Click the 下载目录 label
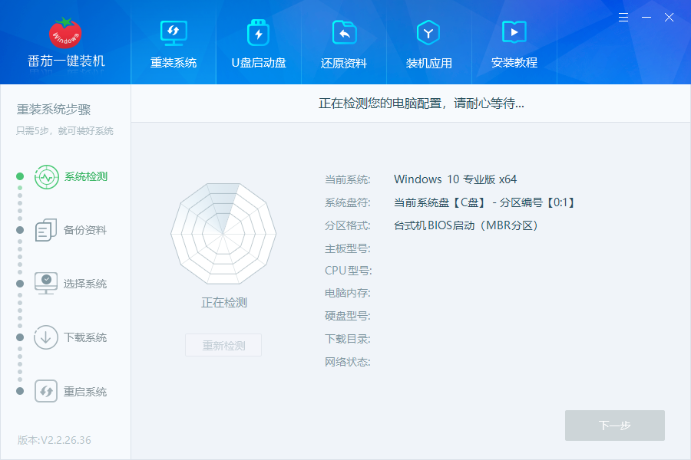Viewport: 691px width, 460px height. [347, 339]
